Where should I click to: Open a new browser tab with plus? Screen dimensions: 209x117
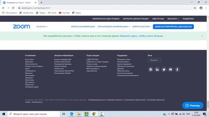41,3
